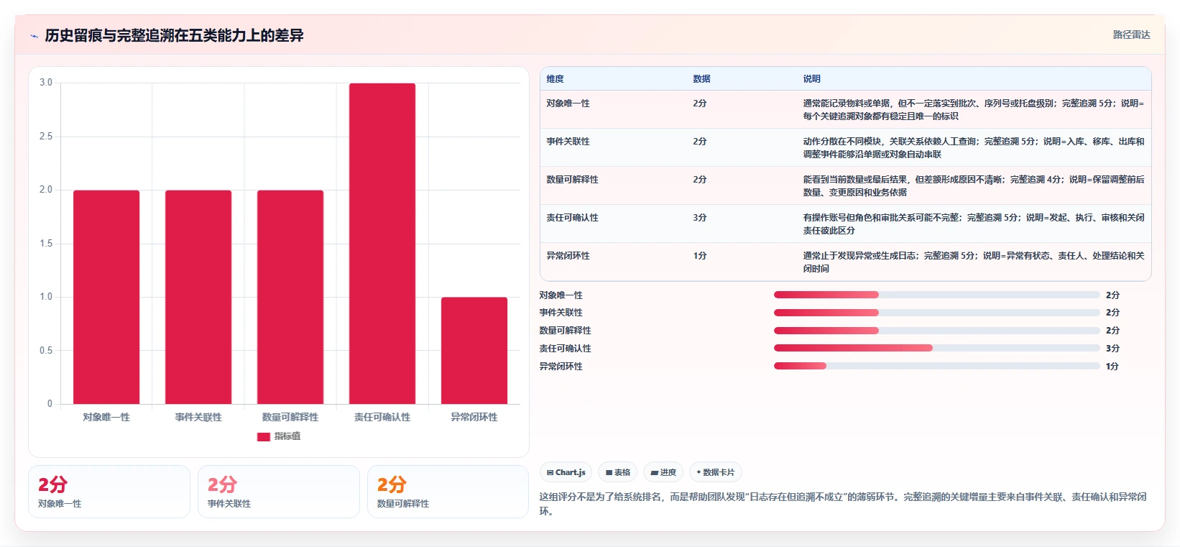
Task: Open the 数量可解释性 2分 stat card
Action: [x=448, y=492]
